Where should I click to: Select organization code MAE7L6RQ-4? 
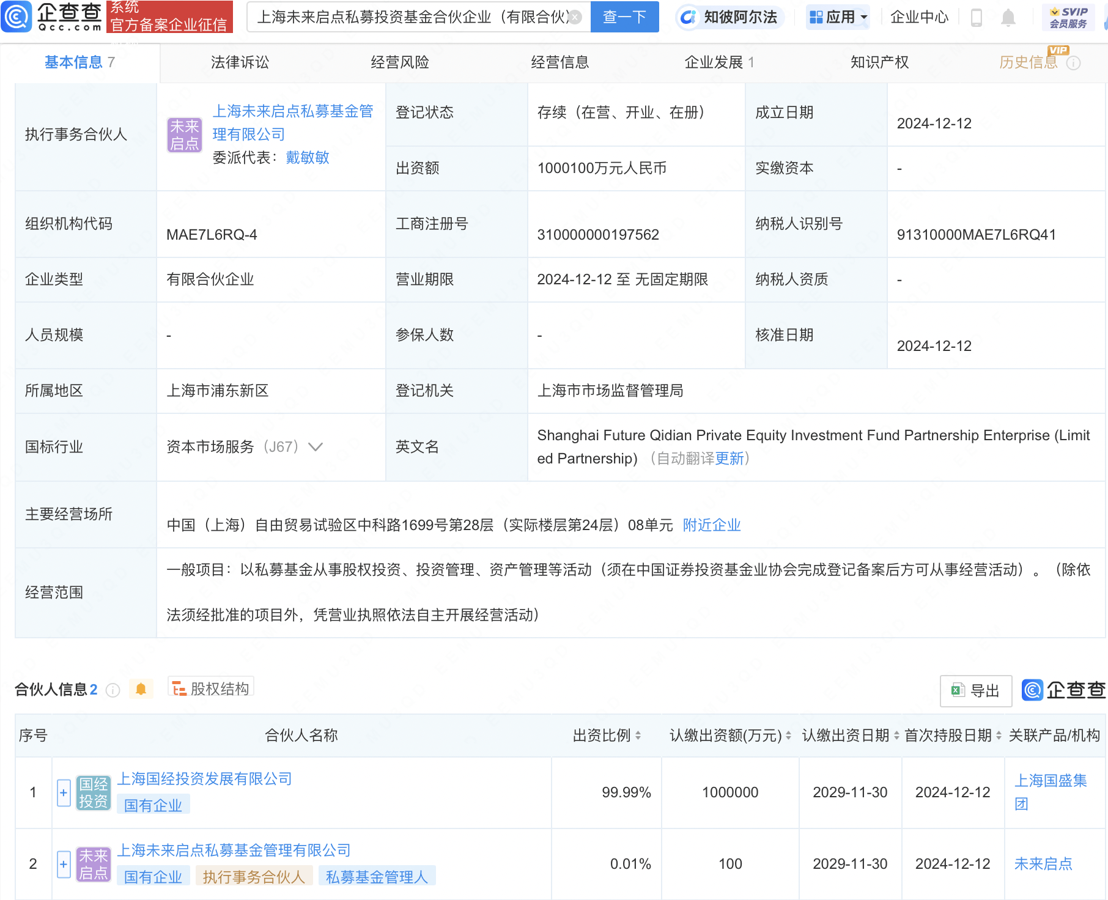[212, 235]
